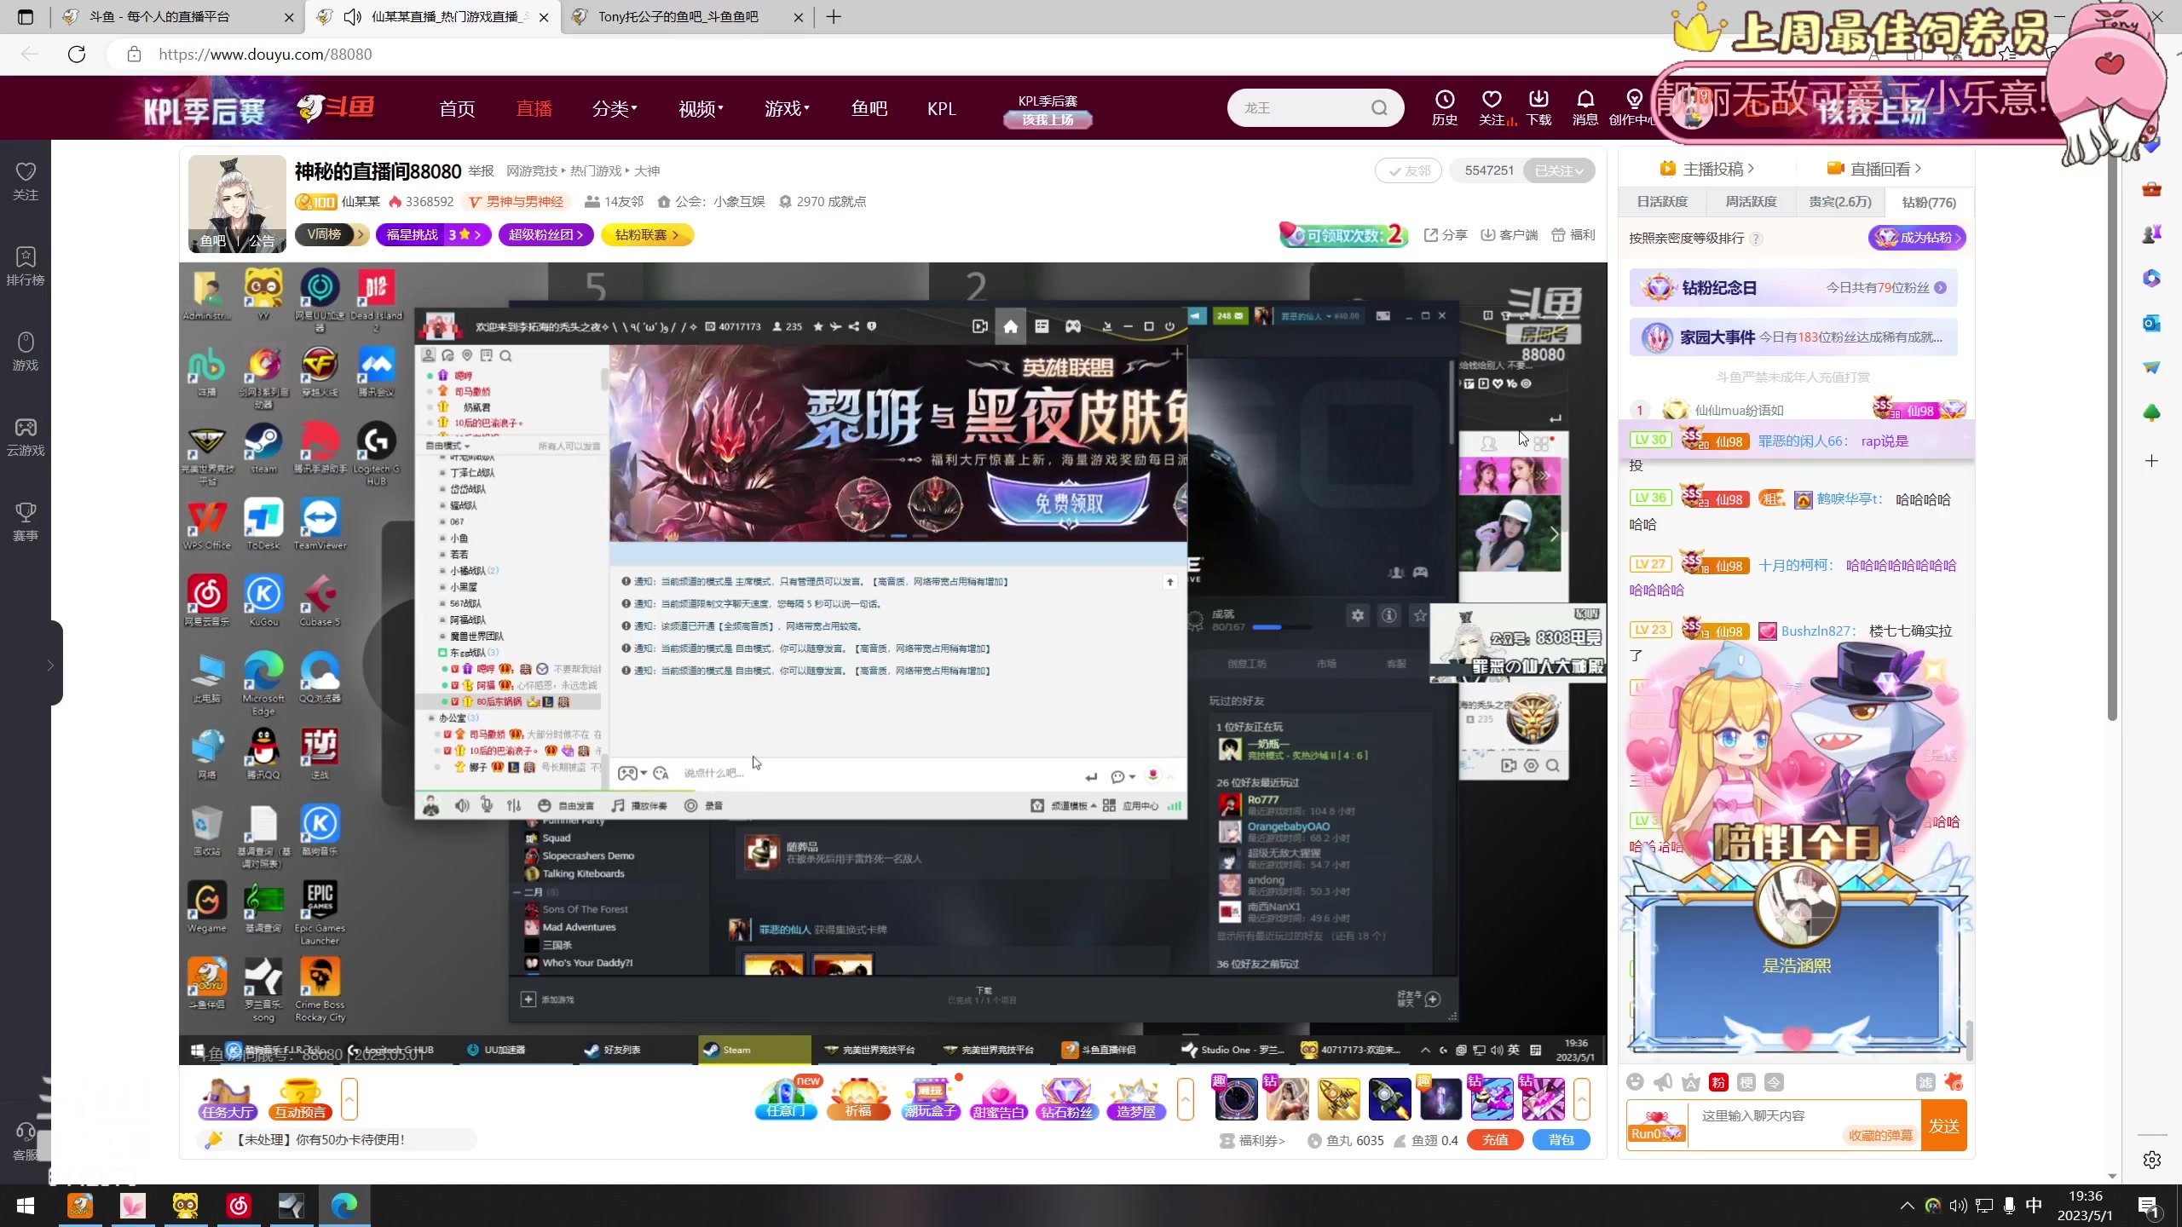Image resolution: width=2182 pixels, height=1227 pixels.
Task: Open the page settings gear icon
Action: click(x=2151, y=1160)
